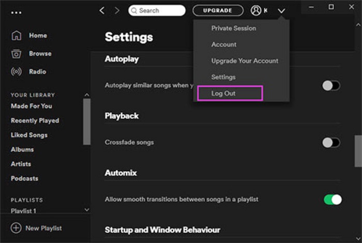Select the Radio broadcast icon

(17, 72)
